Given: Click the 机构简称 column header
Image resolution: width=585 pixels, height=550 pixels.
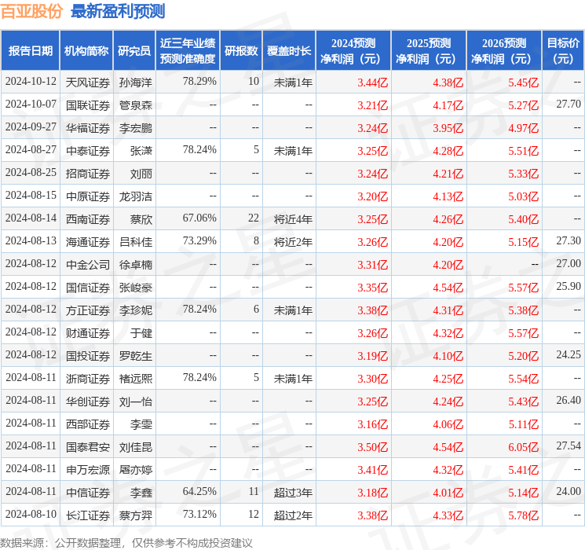Looking at the screenshot, I should 86,51.
